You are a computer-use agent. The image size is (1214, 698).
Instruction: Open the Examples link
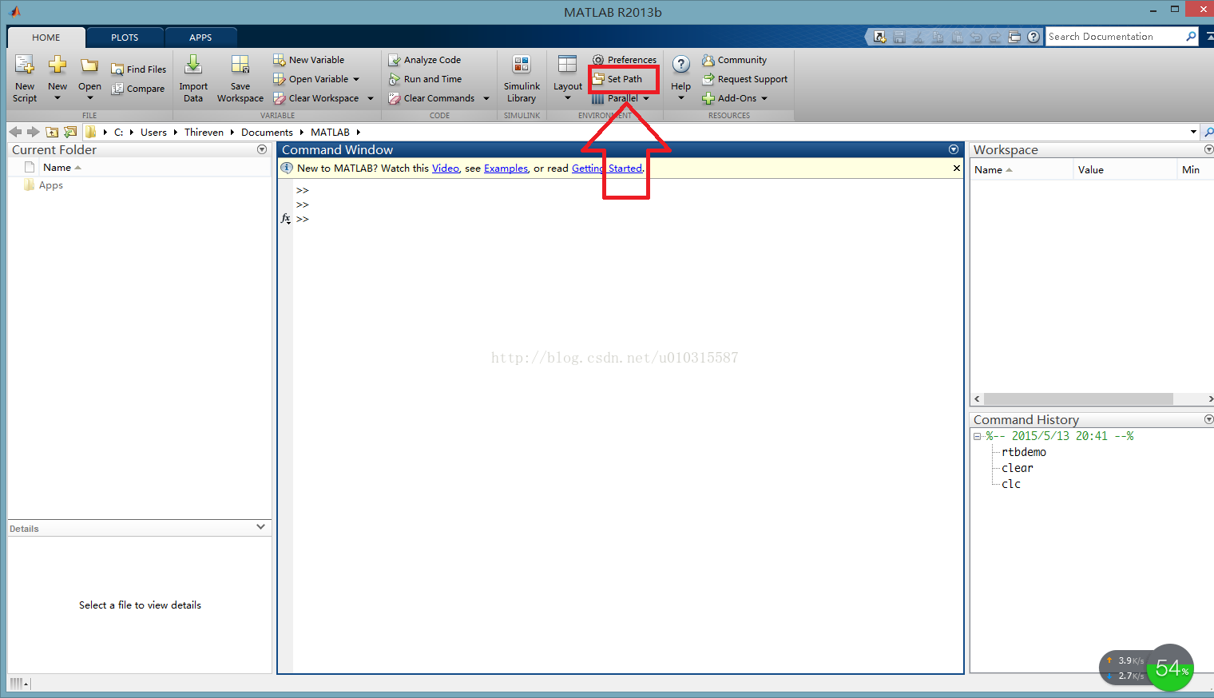click(x=506, y=168)
